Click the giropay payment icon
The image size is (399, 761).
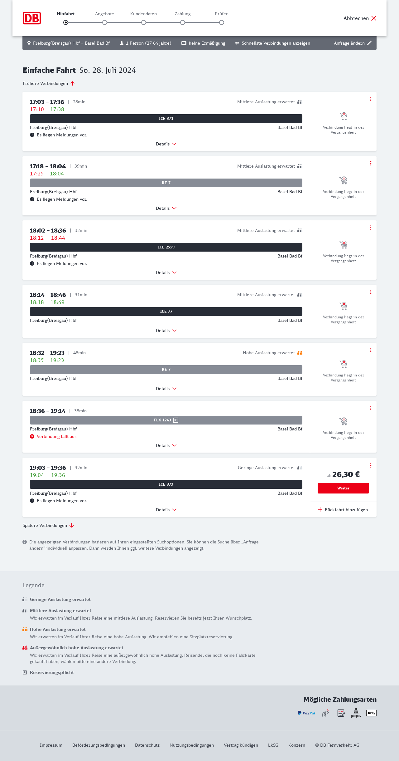point(356,713)
